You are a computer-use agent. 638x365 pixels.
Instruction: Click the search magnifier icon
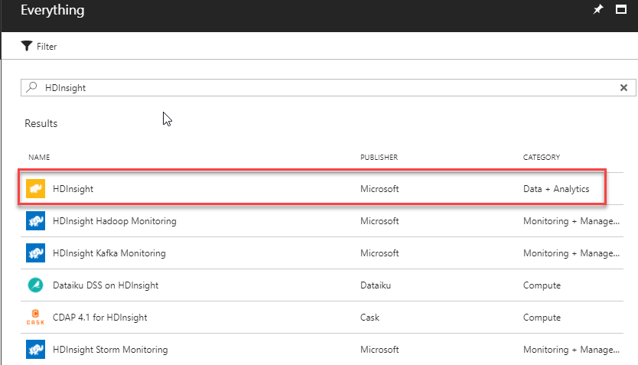31,87
